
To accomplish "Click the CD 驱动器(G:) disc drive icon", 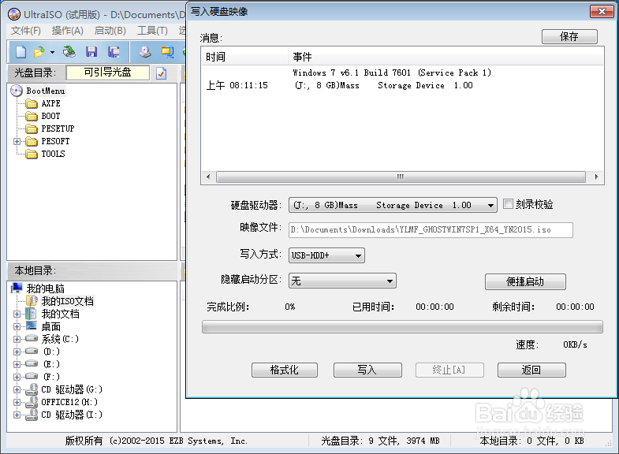I will coord(32,389).
